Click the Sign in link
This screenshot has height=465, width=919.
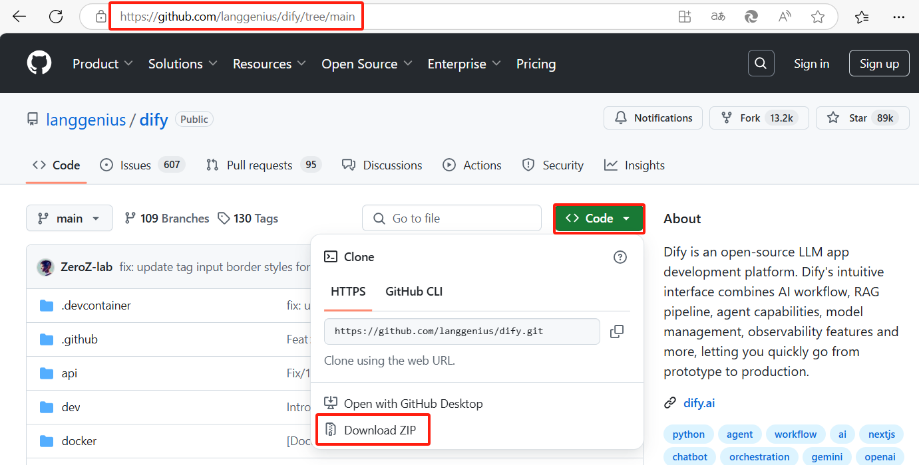click(811, 64)
